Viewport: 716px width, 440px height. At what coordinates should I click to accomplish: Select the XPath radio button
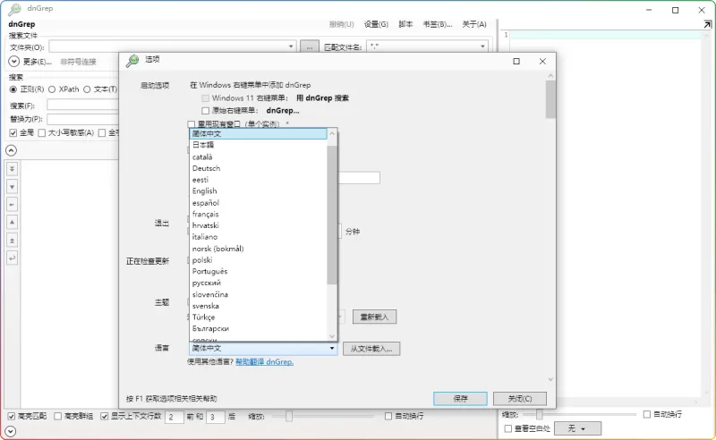[52, 89]
